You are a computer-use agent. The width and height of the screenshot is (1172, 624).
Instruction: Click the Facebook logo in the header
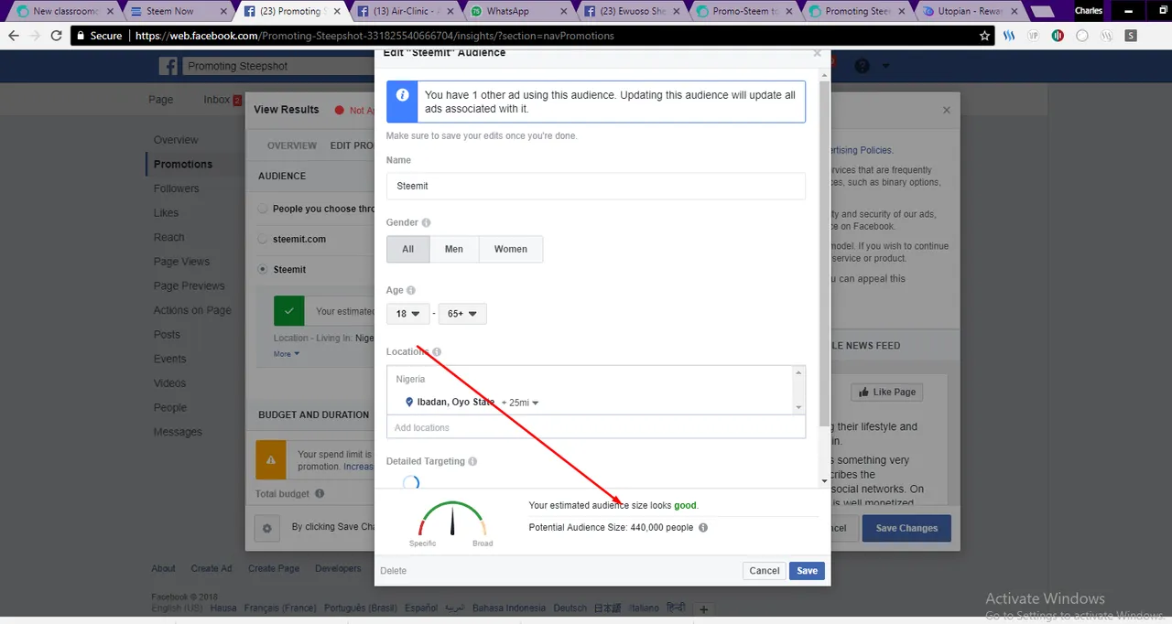[168, 66]
